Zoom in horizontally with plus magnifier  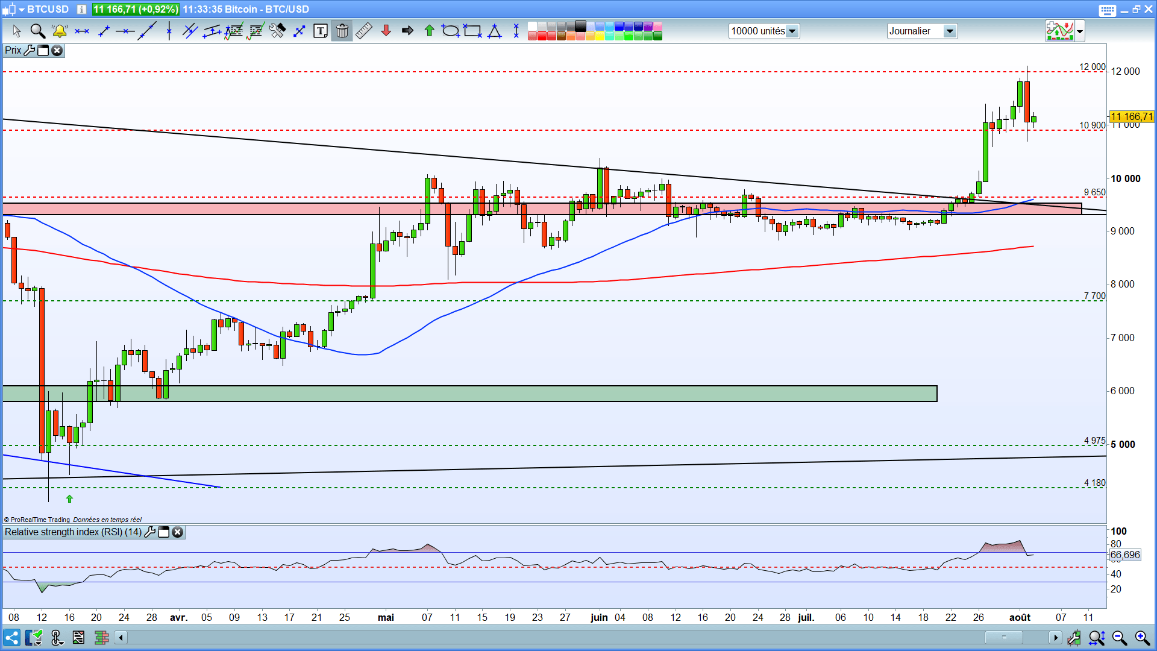(x=1143, y=637)
